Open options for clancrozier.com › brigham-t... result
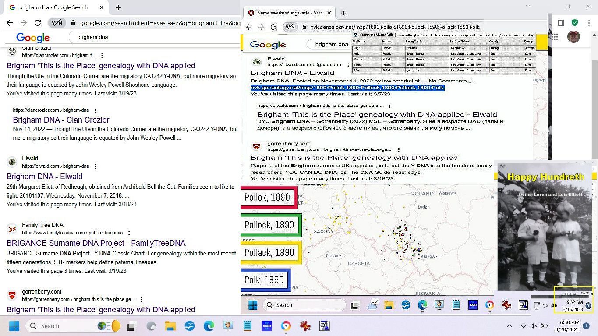 102,56
